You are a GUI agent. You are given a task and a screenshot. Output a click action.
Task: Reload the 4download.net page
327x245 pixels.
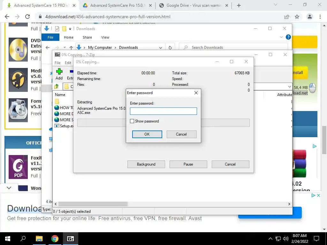tap(27, 17)
